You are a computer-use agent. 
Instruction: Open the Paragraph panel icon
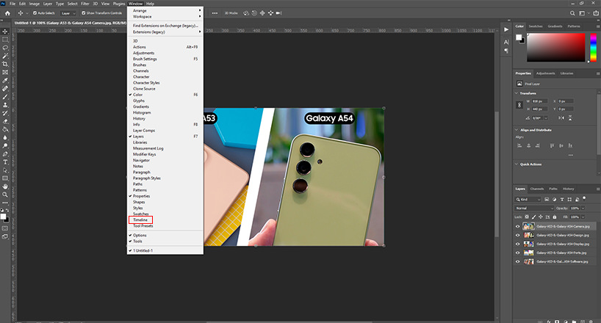point(506,51)
